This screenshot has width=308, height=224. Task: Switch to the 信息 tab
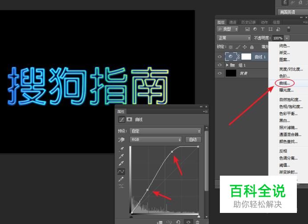[x=276, y=22]
